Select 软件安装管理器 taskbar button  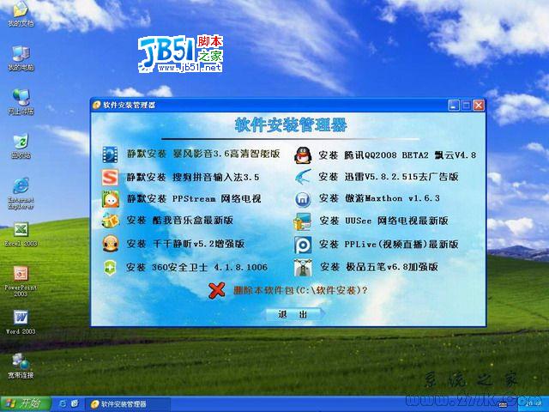pos(128,404)
